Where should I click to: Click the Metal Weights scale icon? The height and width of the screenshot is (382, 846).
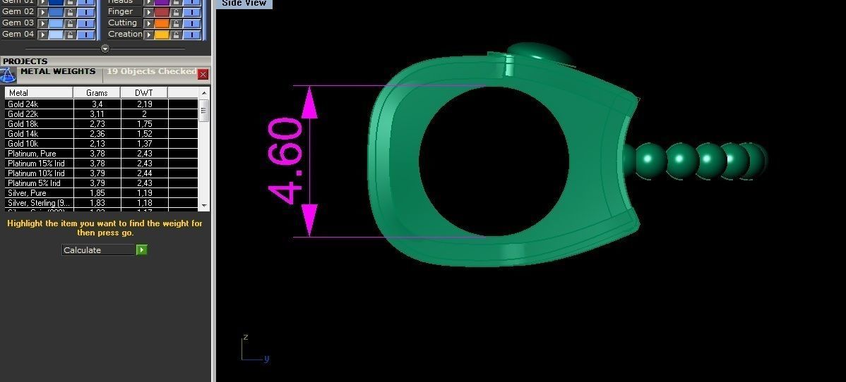pyautogui.click(x=8, y=75)
